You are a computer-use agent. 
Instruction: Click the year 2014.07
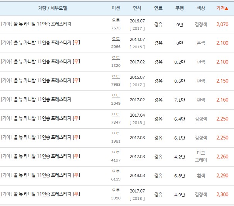(x=137, y=39)
